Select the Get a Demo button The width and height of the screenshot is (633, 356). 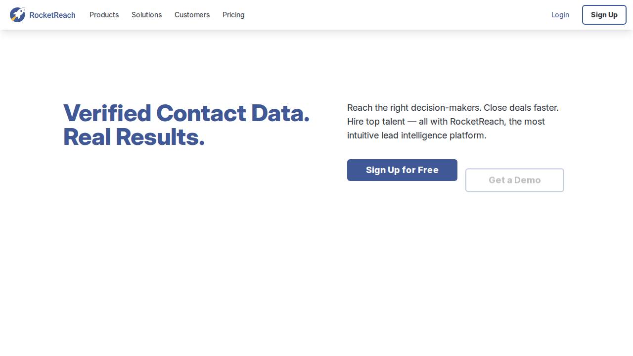[x=515, y=180]
